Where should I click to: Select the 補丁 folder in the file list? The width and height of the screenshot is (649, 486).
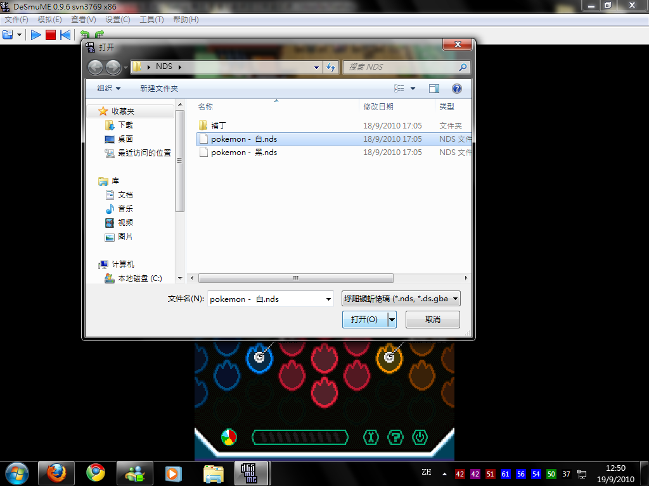(219, 126)
